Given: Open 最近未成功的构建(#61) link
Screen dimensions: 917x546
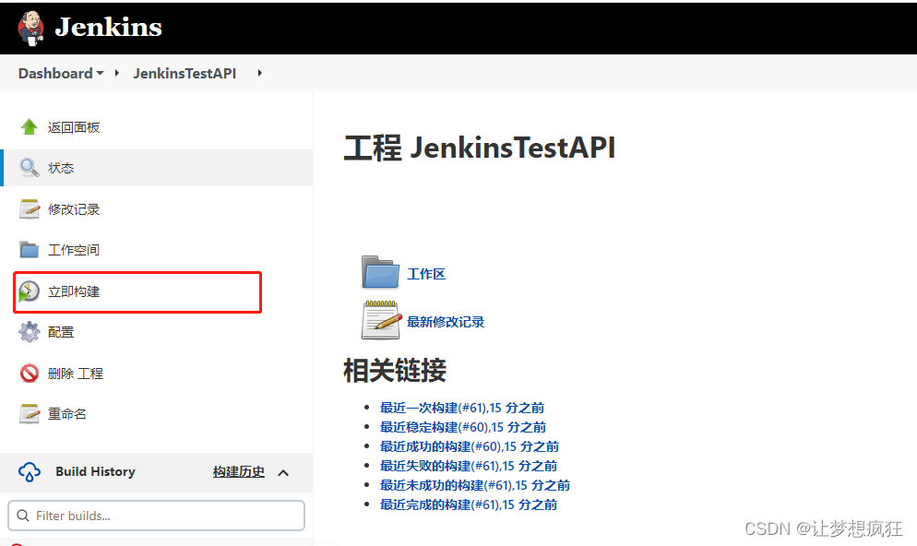Looking at the screenshot, I should [x=475, y=485].
